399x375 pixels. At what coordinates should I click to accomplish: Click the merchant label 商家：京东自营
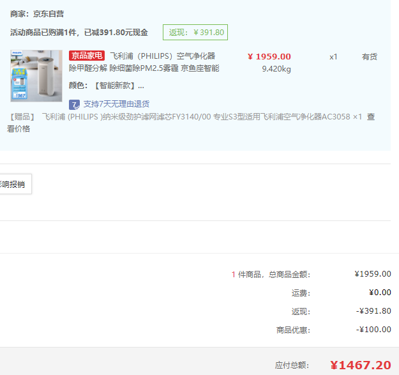click(x=37, y=14)
